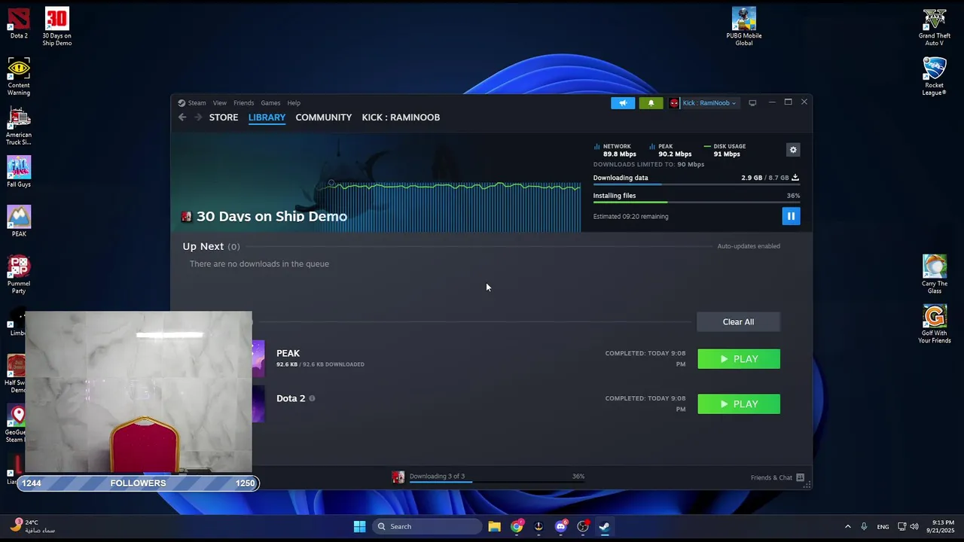Open PUBG Mobile Global desktop shortcut

pos(743,27)
